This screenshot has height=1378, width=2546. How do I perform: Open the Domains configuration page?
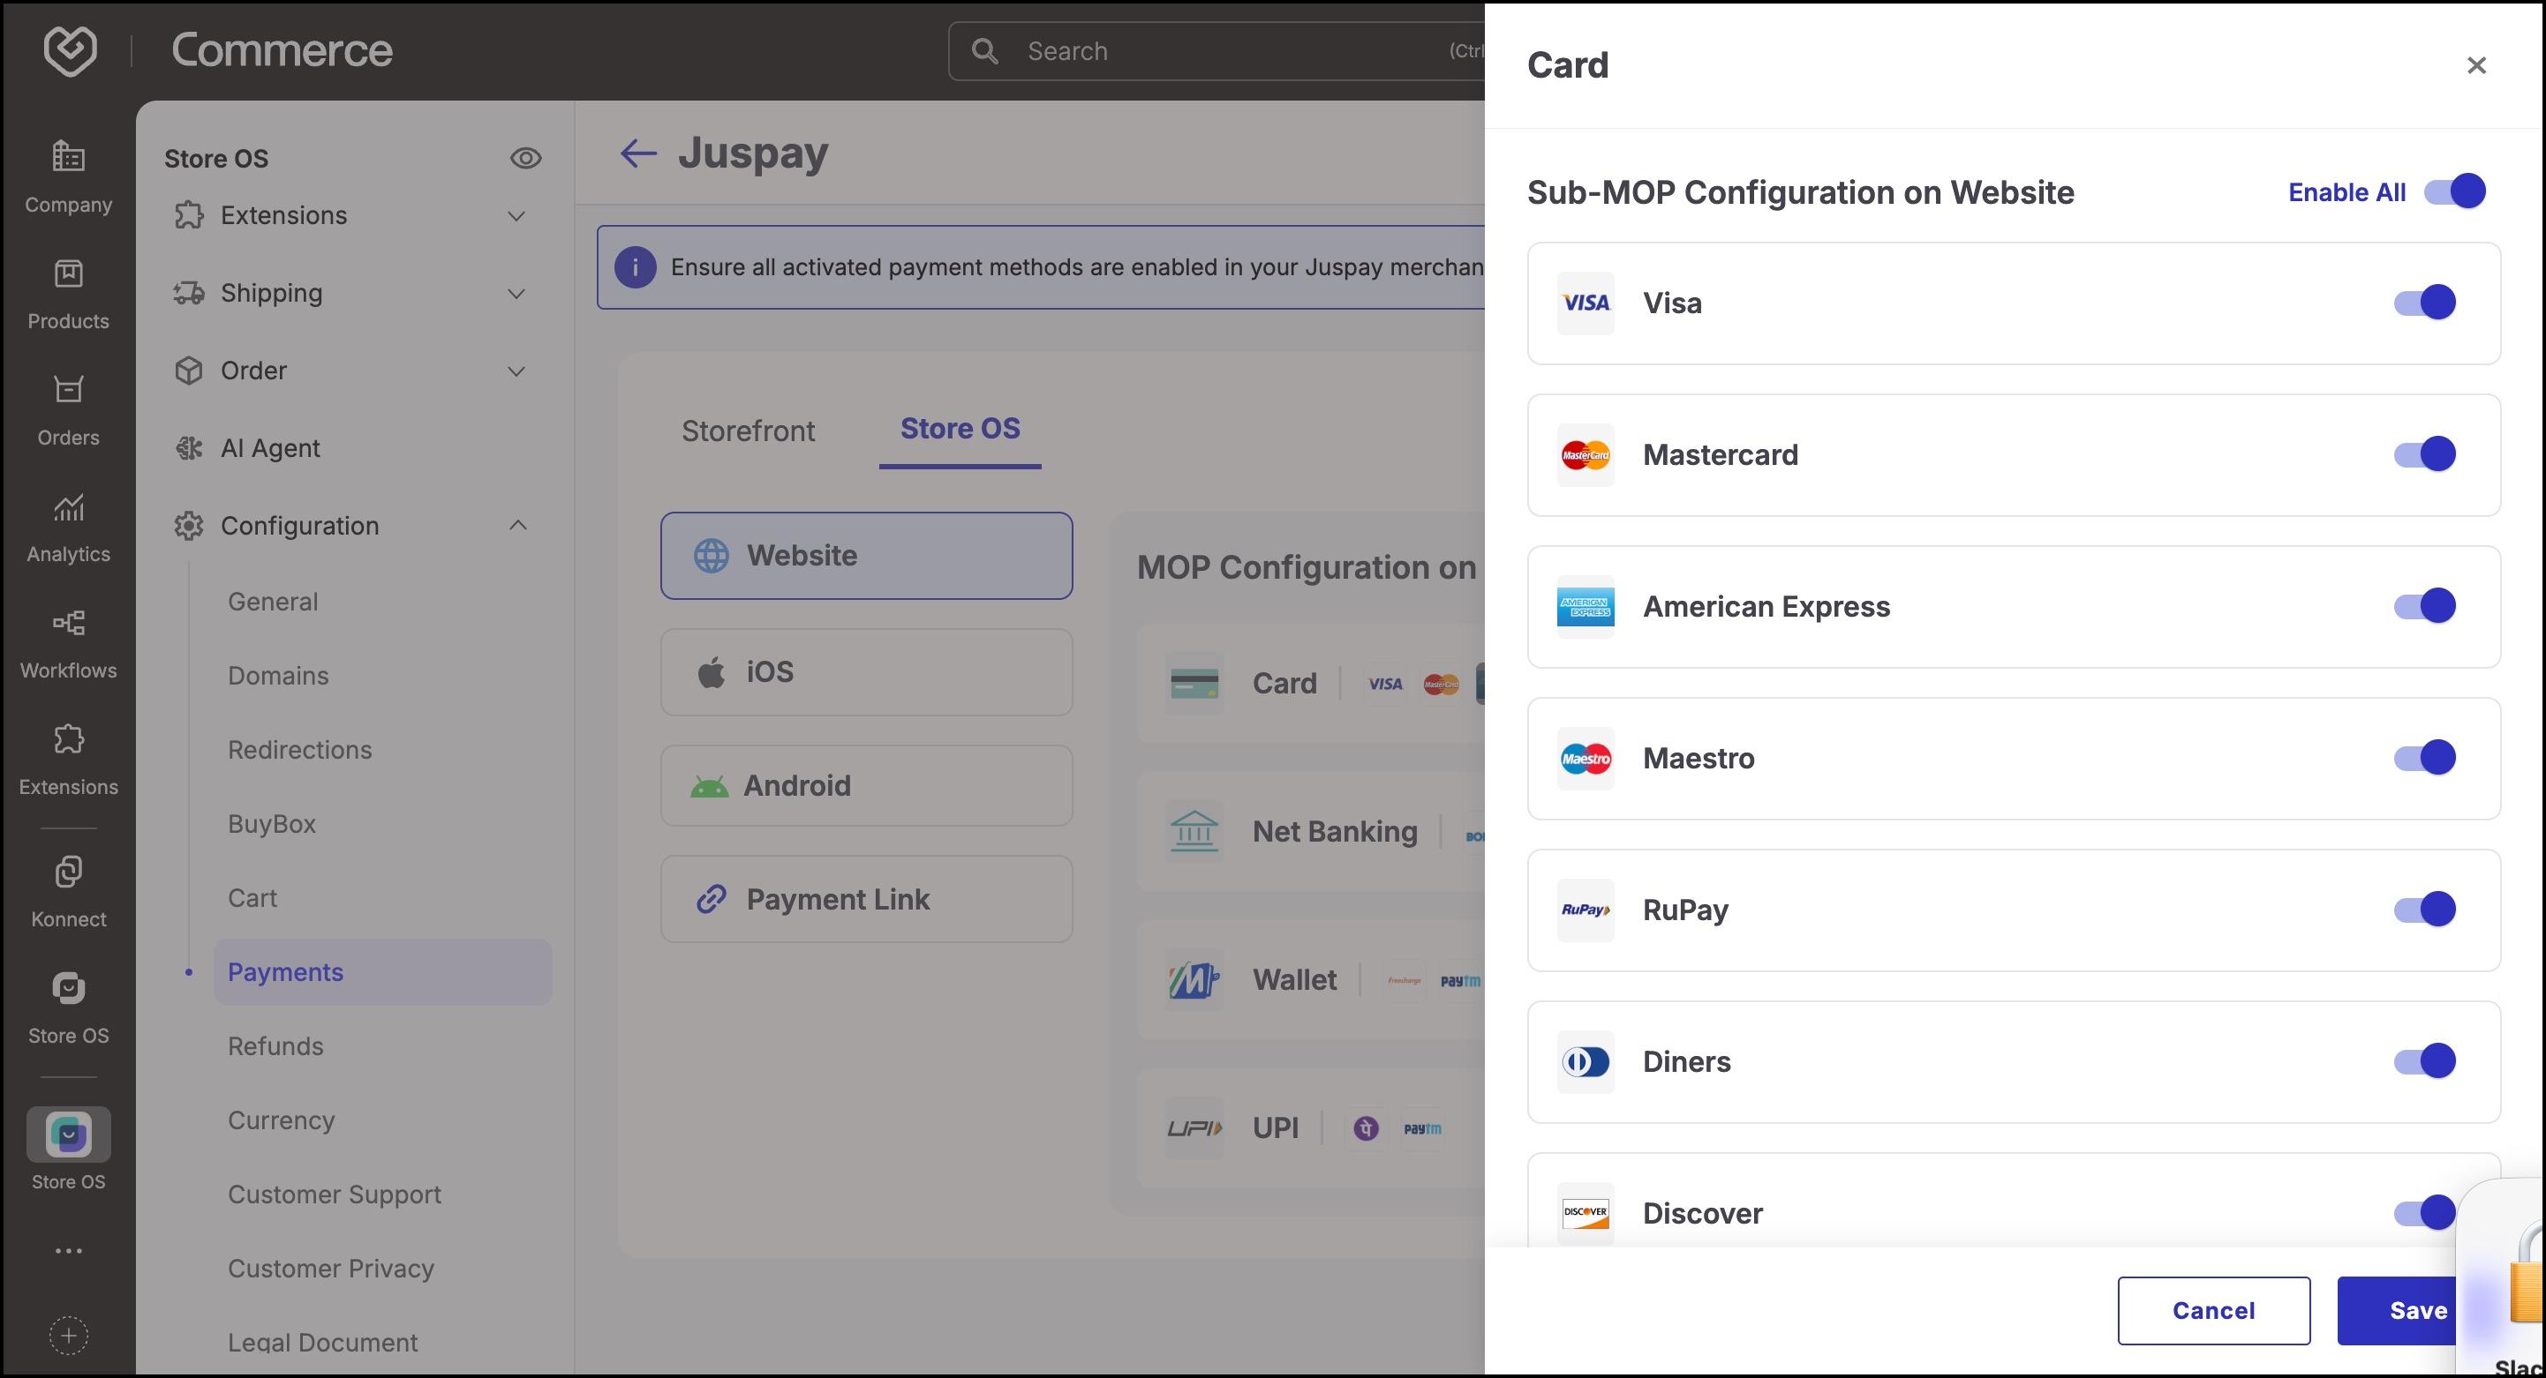click(x=278, y=676)
